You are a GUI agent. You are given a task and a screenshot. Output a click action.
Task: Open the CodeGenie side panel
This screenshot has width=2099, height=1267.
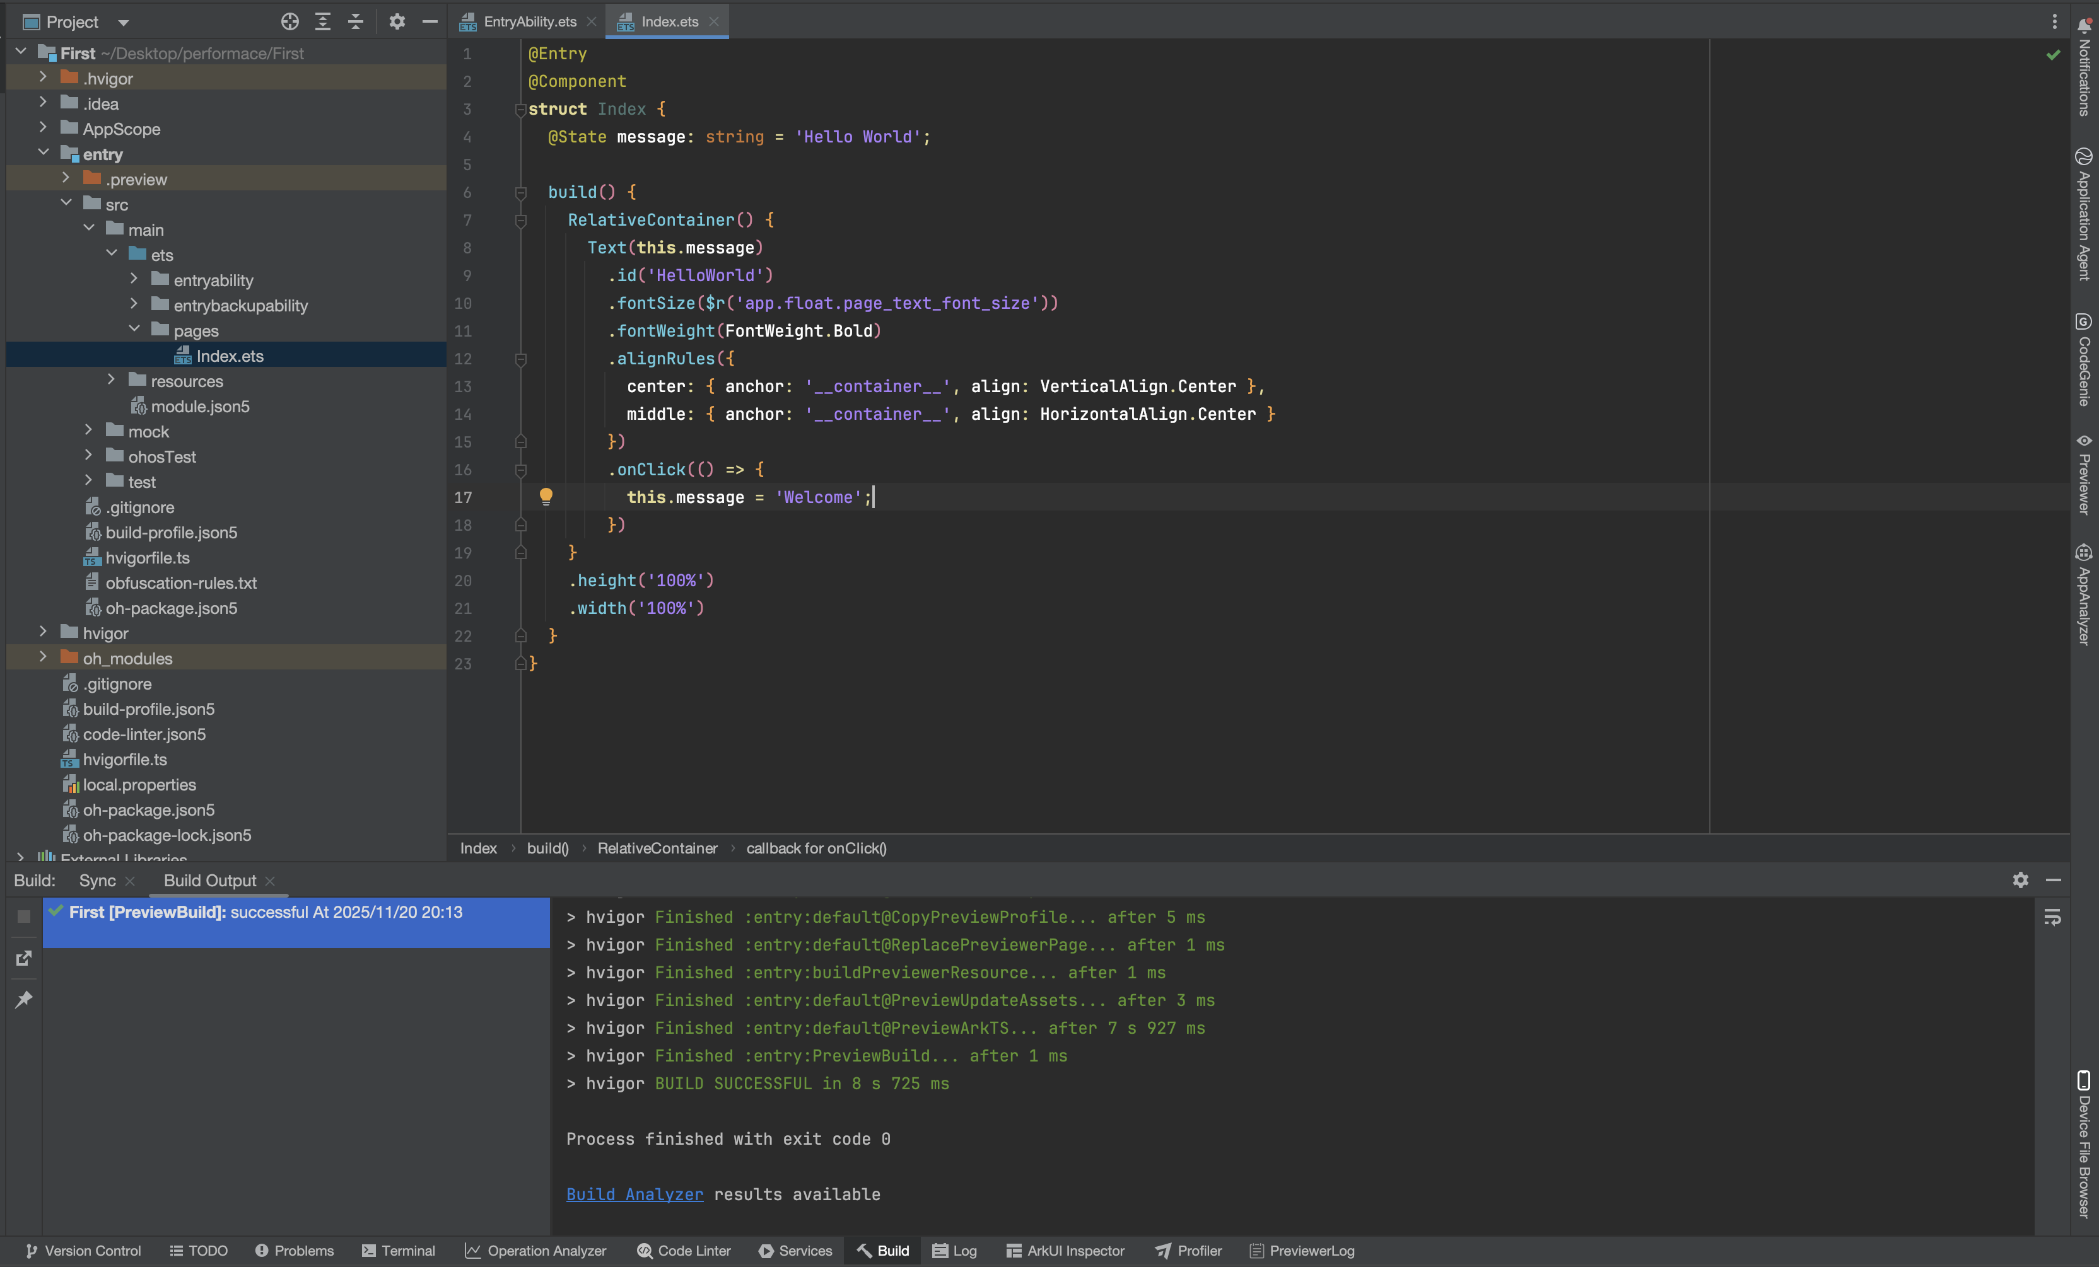pyautogui.click(x=2084, y=359)
